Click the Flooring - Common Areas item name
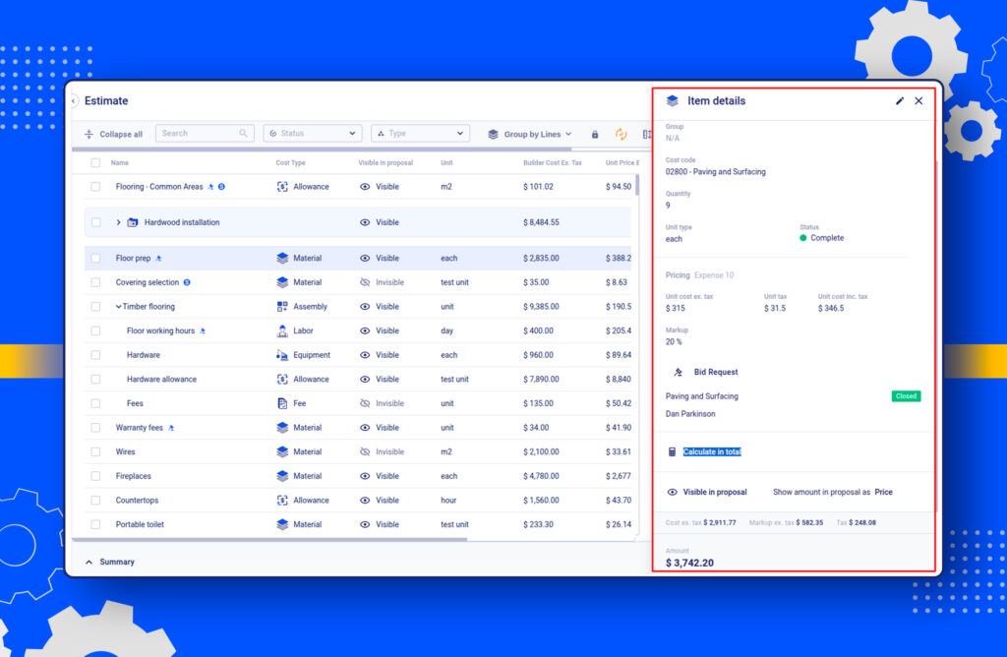 159,187
